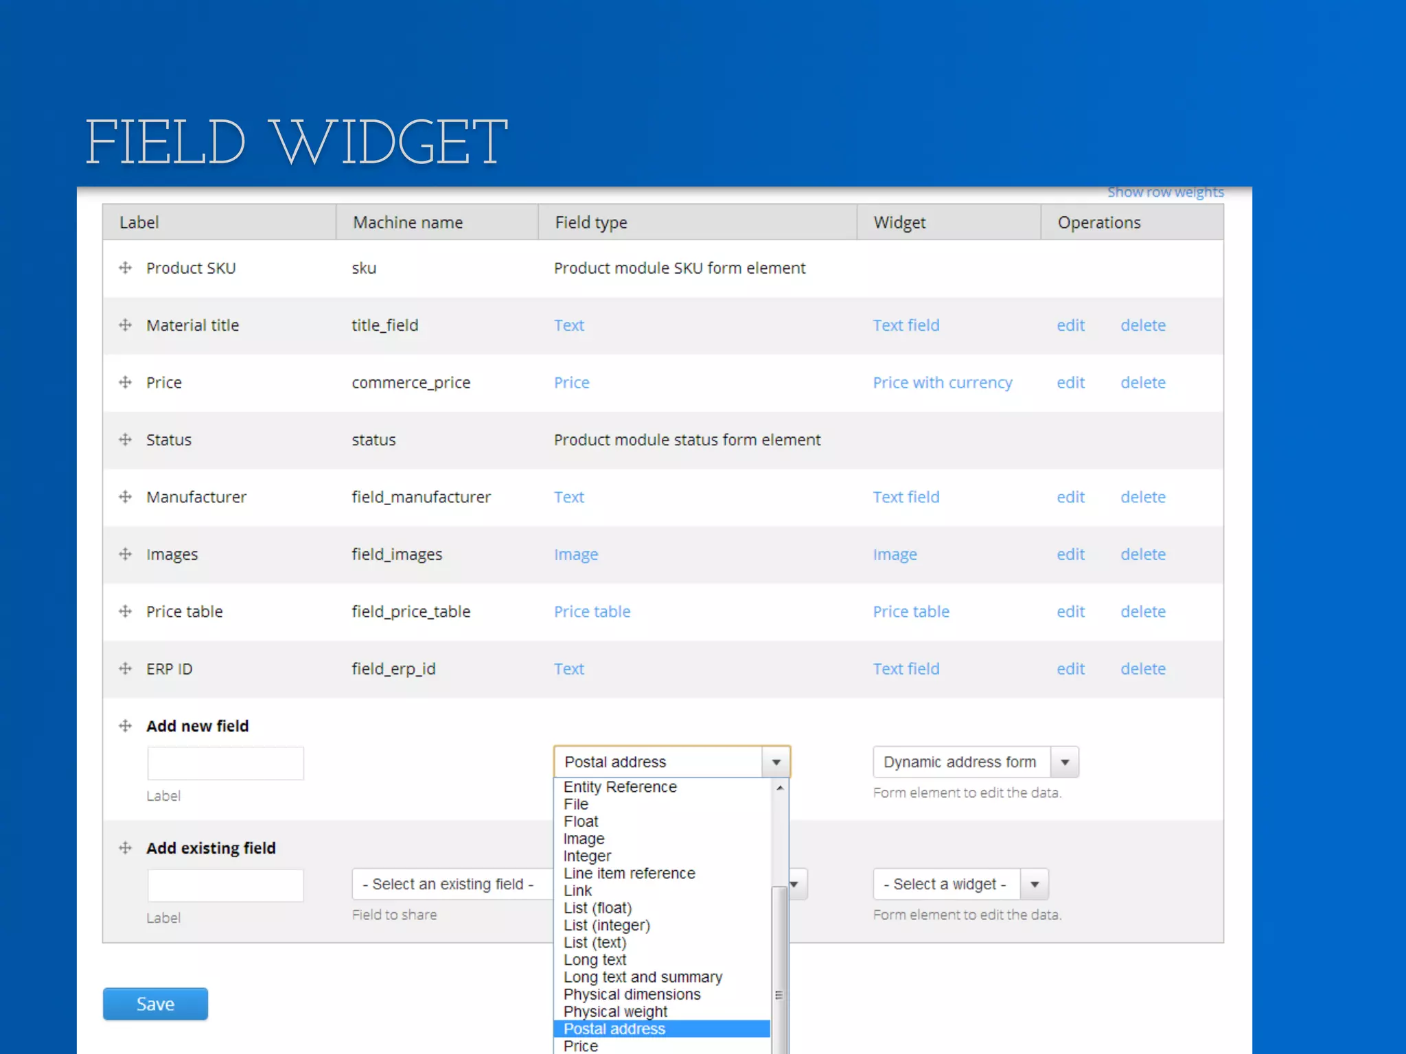Viewport: 1406px width, 1054px height.
Task: Open the Dynamic address form widget dropdown
Action: (x=976, y=762)
